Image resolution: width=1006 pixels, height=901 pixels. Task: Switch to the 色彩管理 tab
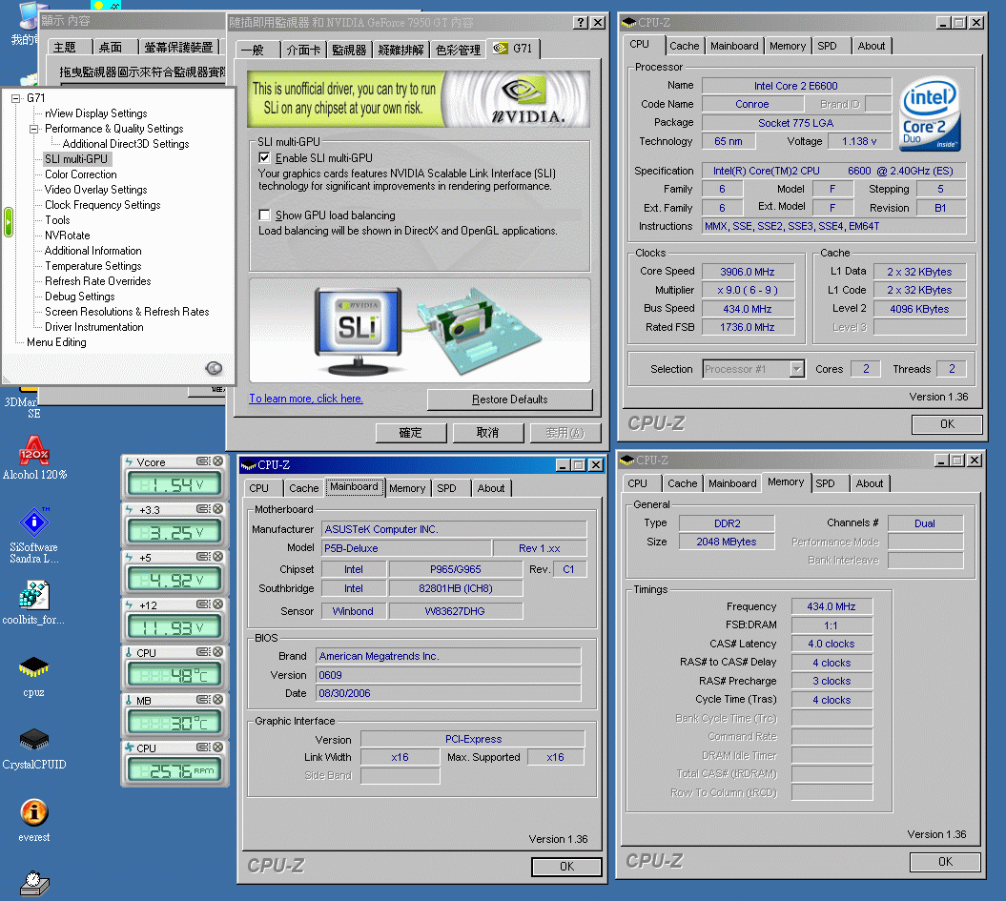click(458, 50)
